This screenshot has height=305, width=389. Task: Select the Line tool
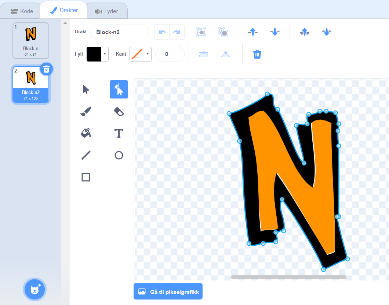[x=86, y=155]
